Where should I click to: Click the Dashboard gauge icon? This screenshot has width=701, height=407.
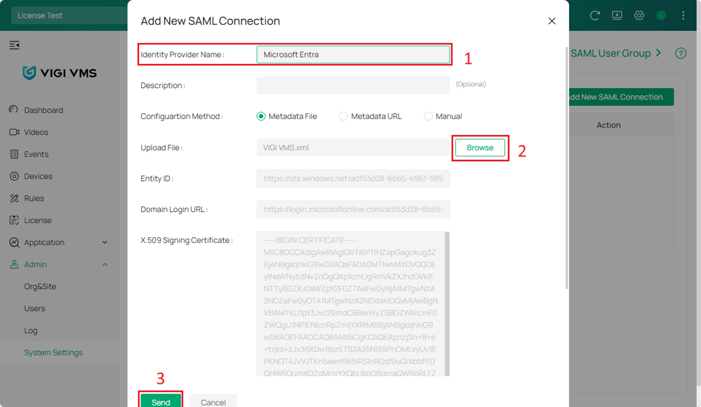click(14, 110)
